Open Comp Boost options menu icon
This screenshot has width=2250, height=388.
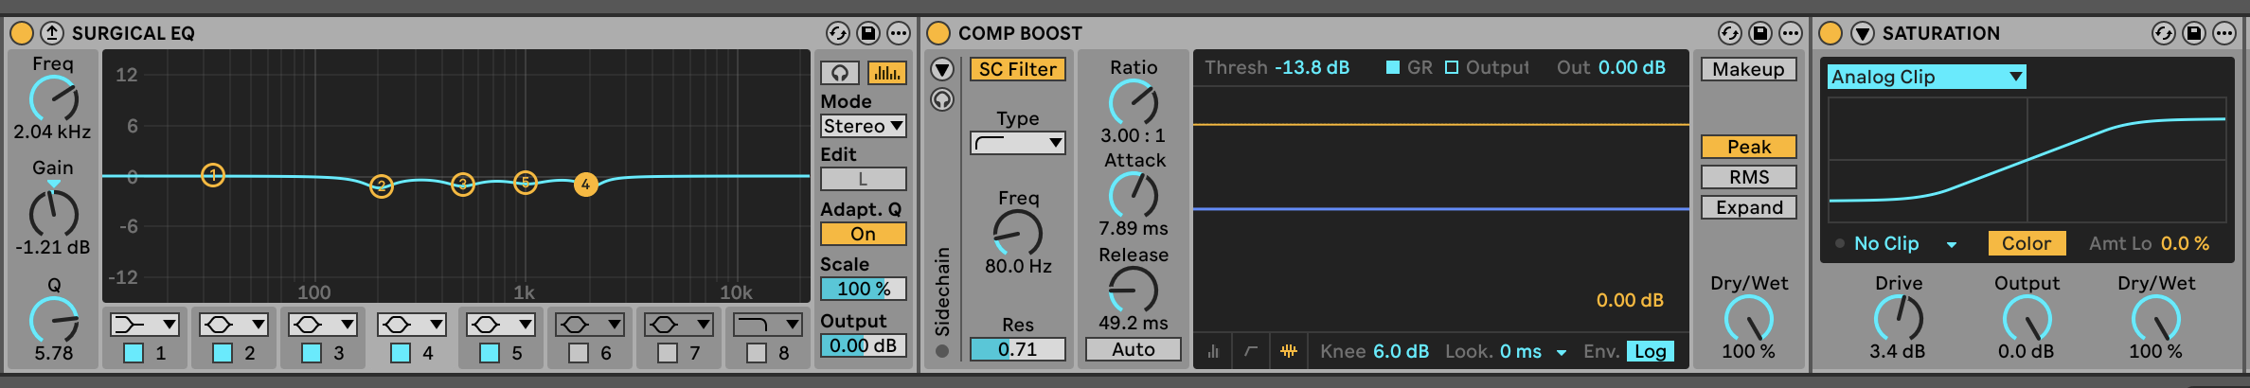(1791, 33)
